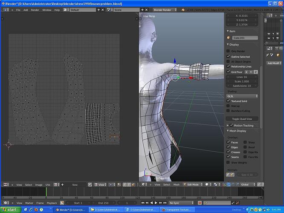Add a new screen layout
This screenshot has width=284, height=213.
coord(99,10)
